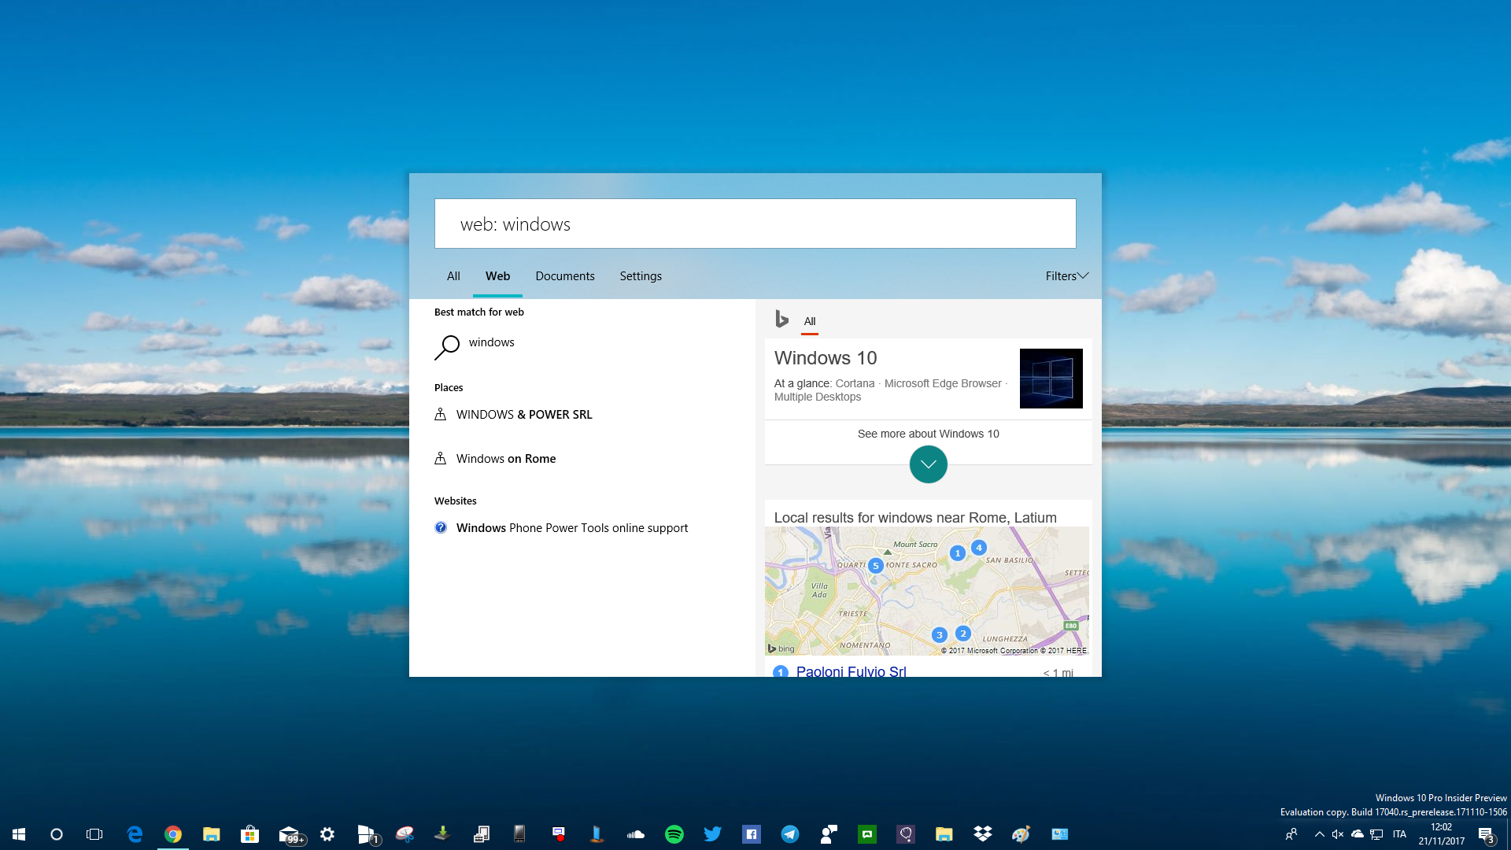Click the magnifier icon beside 'windows' result

(x=446, y=347)
